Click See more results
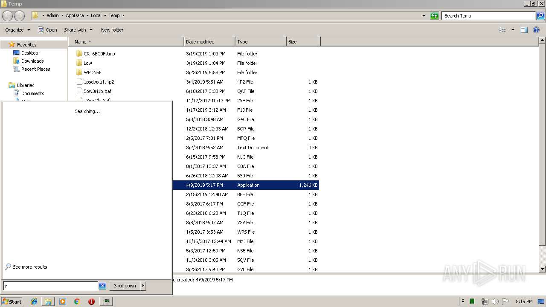546x307 pixels. [x=26, y=267]
